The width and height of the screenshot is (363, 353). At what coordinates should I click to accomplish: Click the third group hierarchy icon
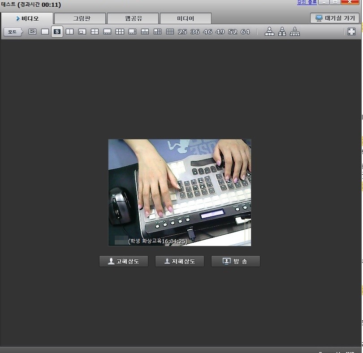coord(294,32)
